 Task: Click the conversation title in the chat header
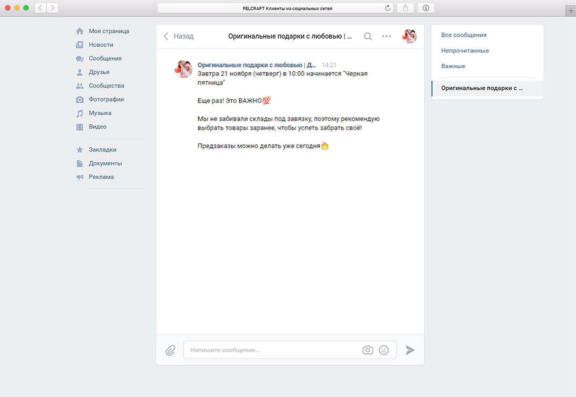[x=290, y=36]
